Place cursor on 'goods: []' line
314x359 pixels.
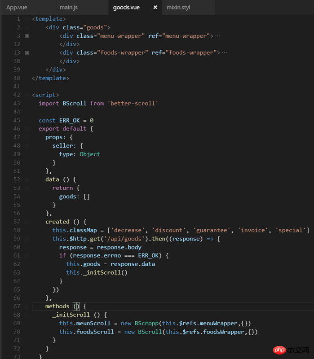coord(75,197)
